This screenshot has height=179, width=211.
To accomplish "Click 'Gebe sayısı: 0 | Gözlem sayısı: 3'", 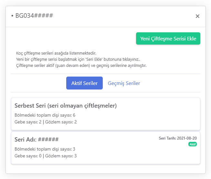I will click(46, 156).
